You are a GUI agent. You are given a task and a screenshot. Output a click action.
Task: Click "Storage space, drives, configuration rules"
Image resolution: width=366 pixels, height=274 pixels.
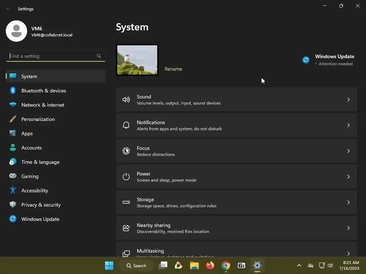[x=177, y=206]
